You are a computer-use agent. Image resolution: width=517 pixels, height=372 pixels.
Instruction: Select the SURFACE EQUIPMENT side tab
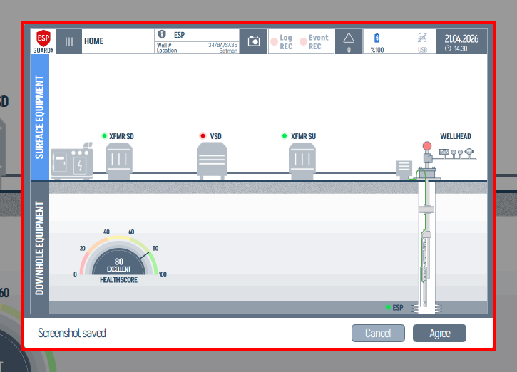[39, 118]
